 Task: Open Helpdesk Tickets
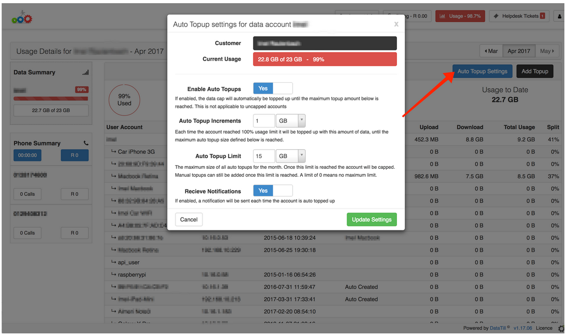(x=519, y=16)
